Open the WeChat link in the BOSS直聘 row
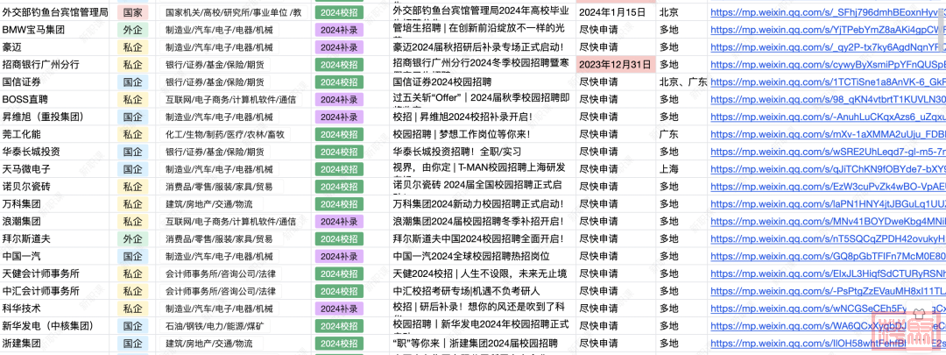Viewport: 946px width, 355px height. click(828, 99)
